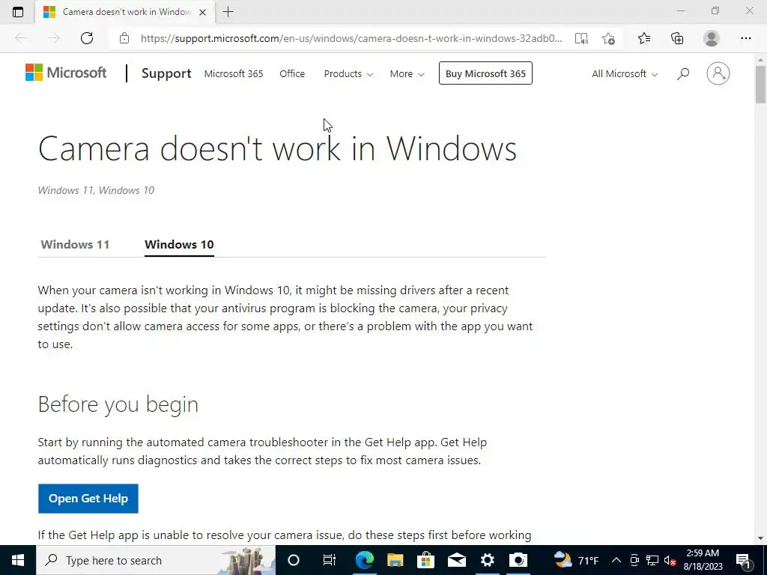Open the tab actions menu icon
The width and height of the screenshot is (767, 575).
tap(18, 12)
